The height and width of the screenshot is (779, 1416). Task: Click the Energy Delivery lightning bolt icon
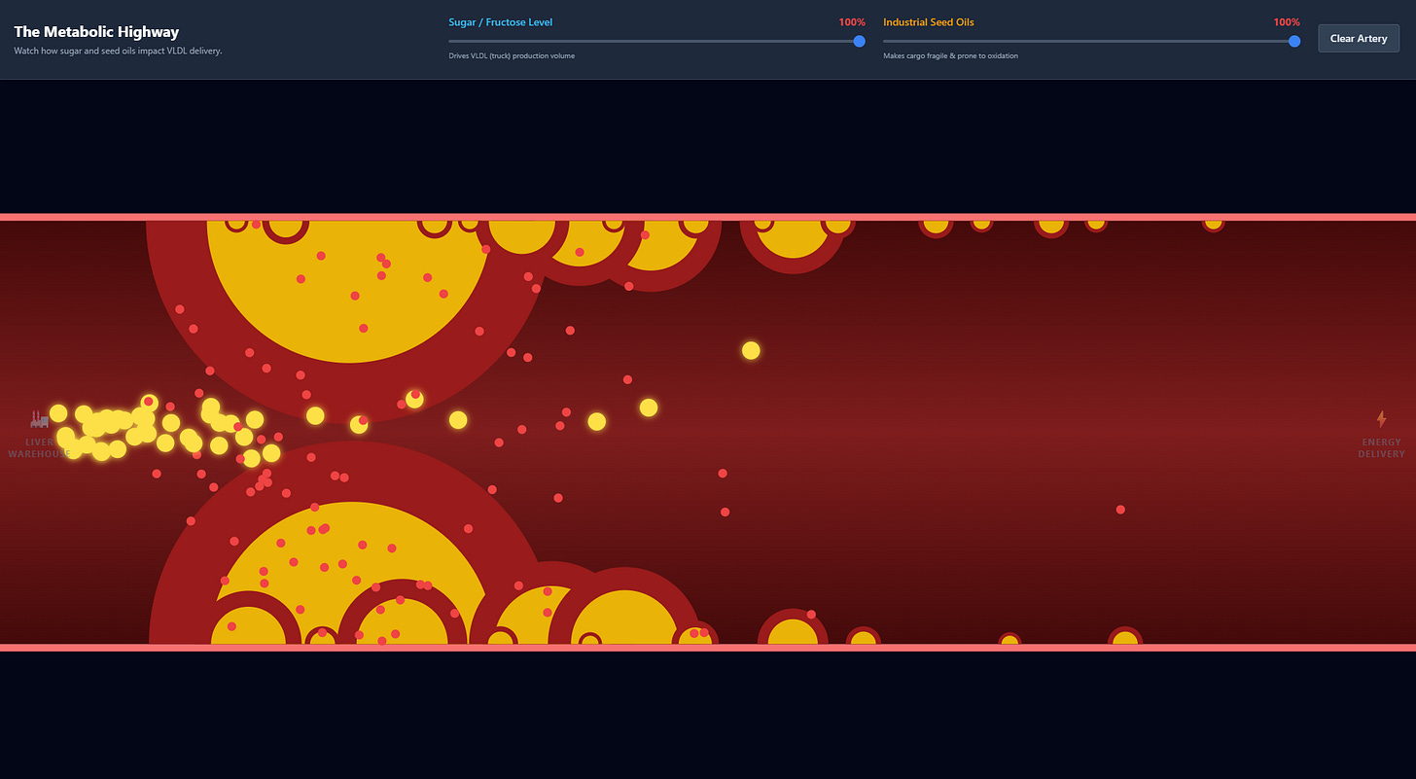click(1381, 419)
